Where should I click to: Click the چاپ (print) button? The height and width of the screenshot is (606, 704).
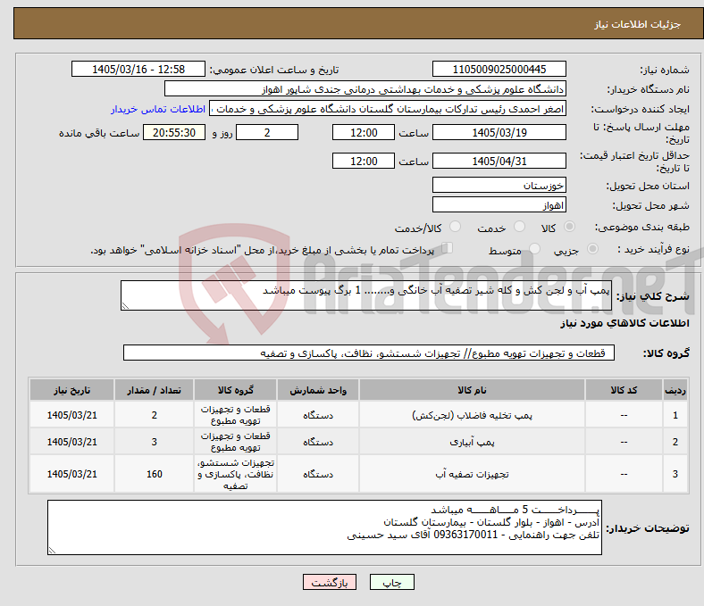coord(391,582)
